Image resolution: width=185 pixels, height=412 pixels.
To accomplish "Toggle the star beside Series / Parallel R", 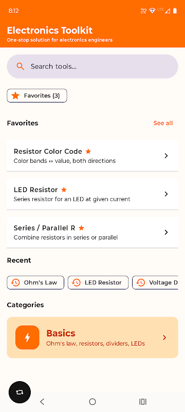I will (82, 228).
